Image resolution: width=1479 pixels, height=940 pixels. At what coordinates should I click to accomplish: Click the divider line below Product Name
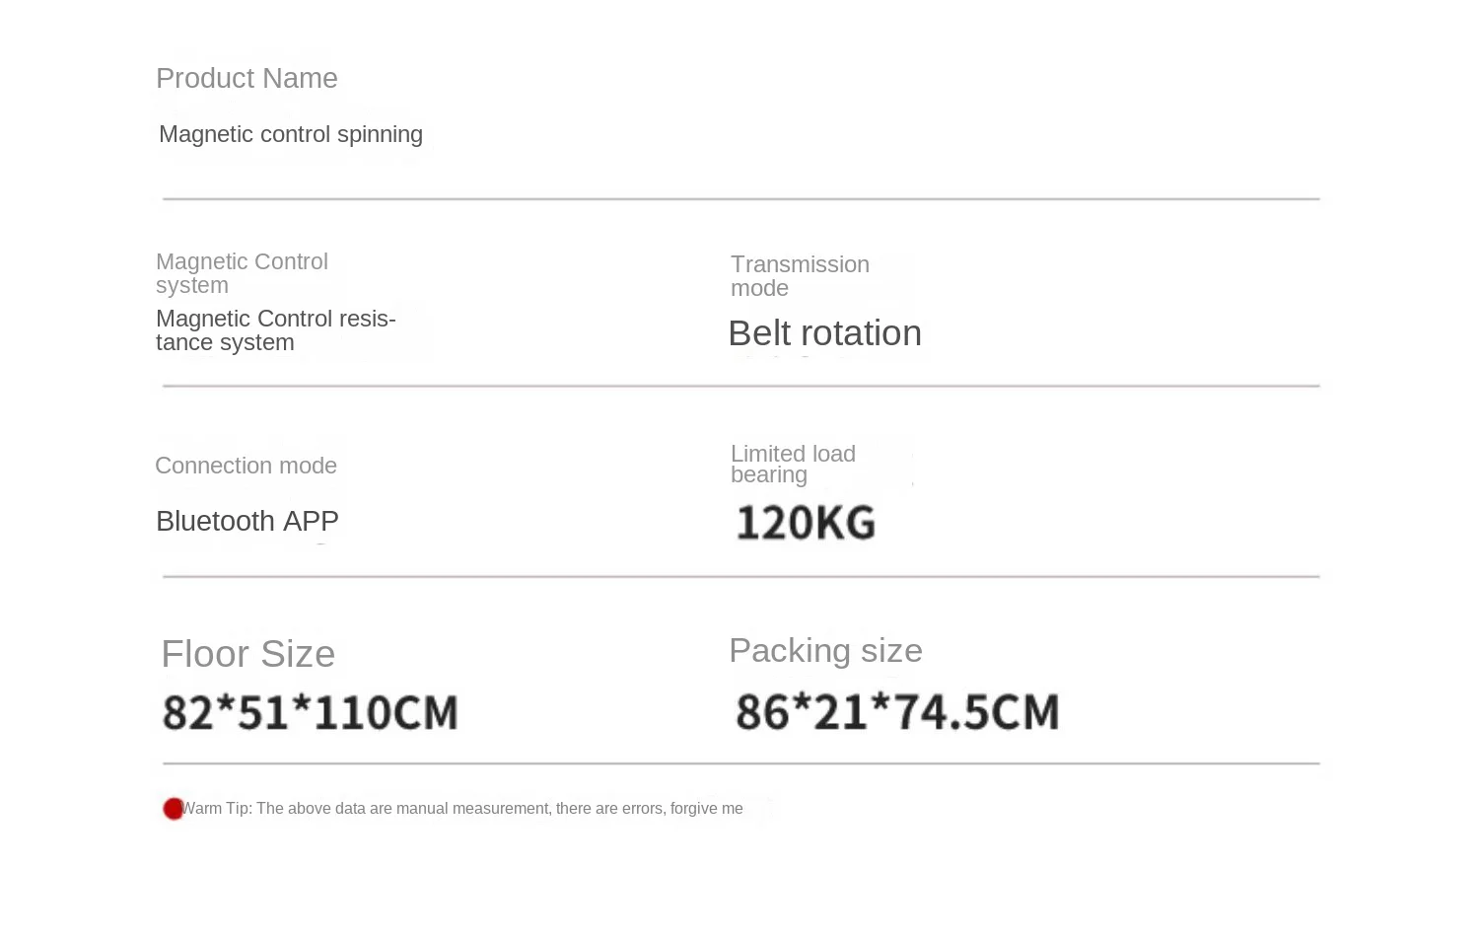pyautogui.click(x=739, y=199)
